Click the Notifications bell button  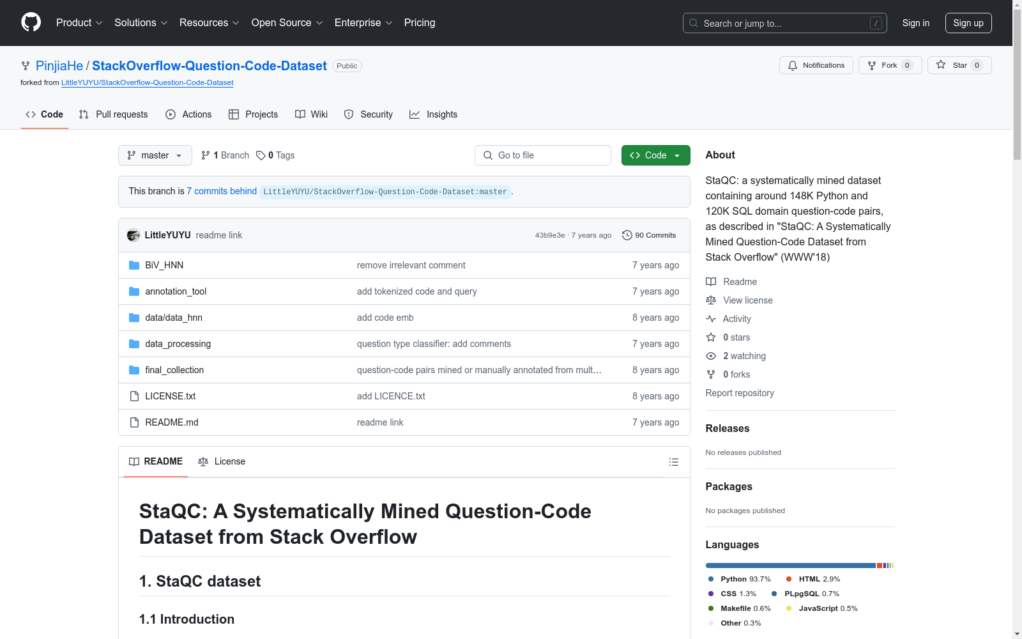pos(816,65)
